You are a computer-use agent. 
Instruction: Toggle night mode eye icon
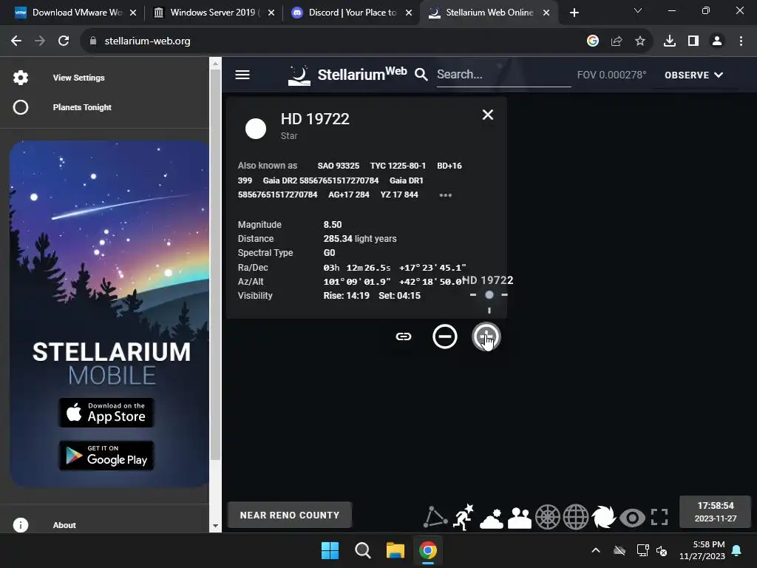(632, 518)
